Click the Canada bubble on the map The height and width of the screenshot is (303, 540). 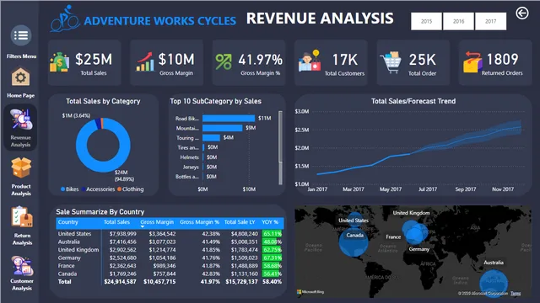(354, 242)
